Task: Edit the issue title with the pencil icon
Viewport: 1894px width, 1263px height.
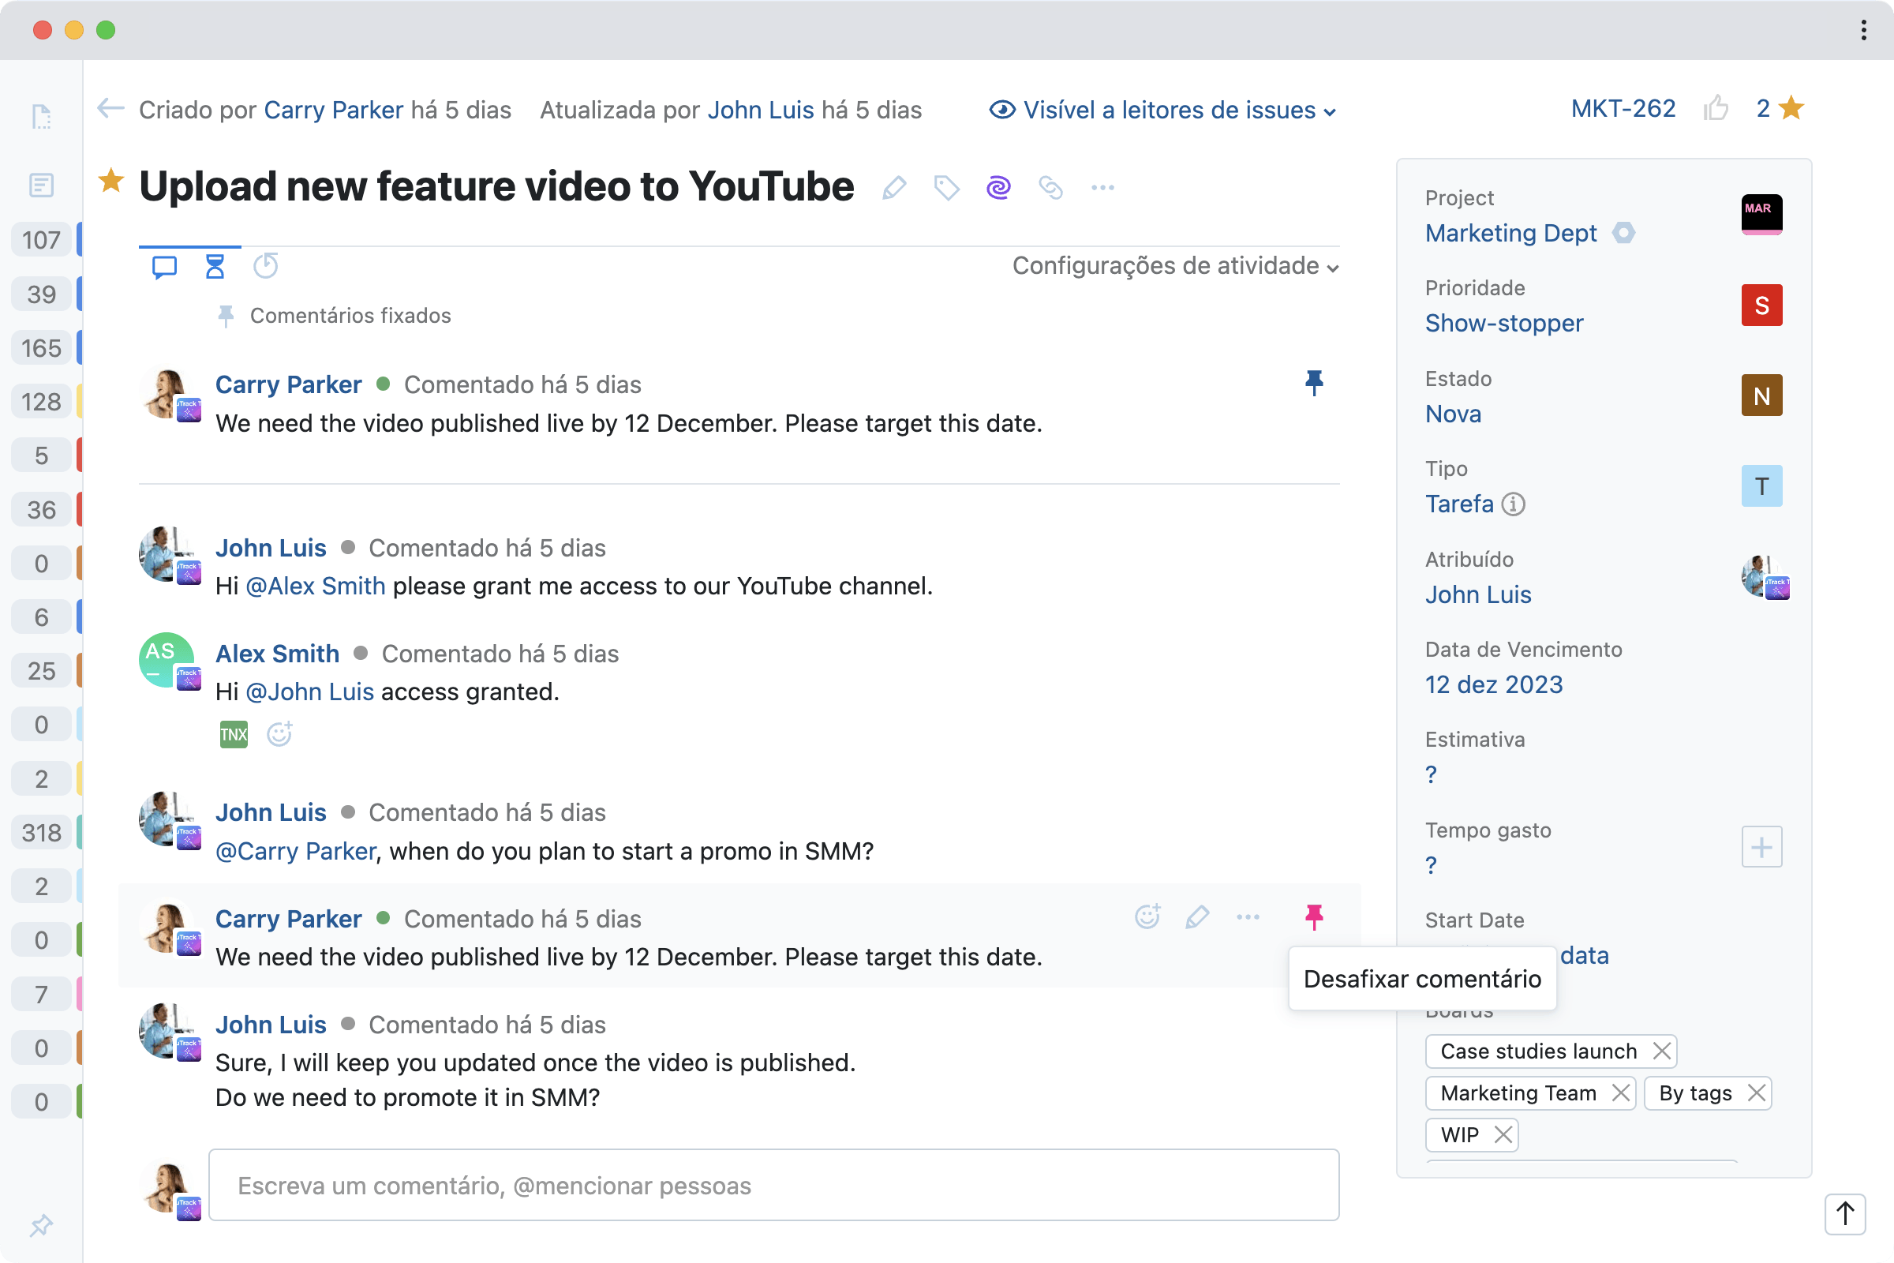Action: 894,187
